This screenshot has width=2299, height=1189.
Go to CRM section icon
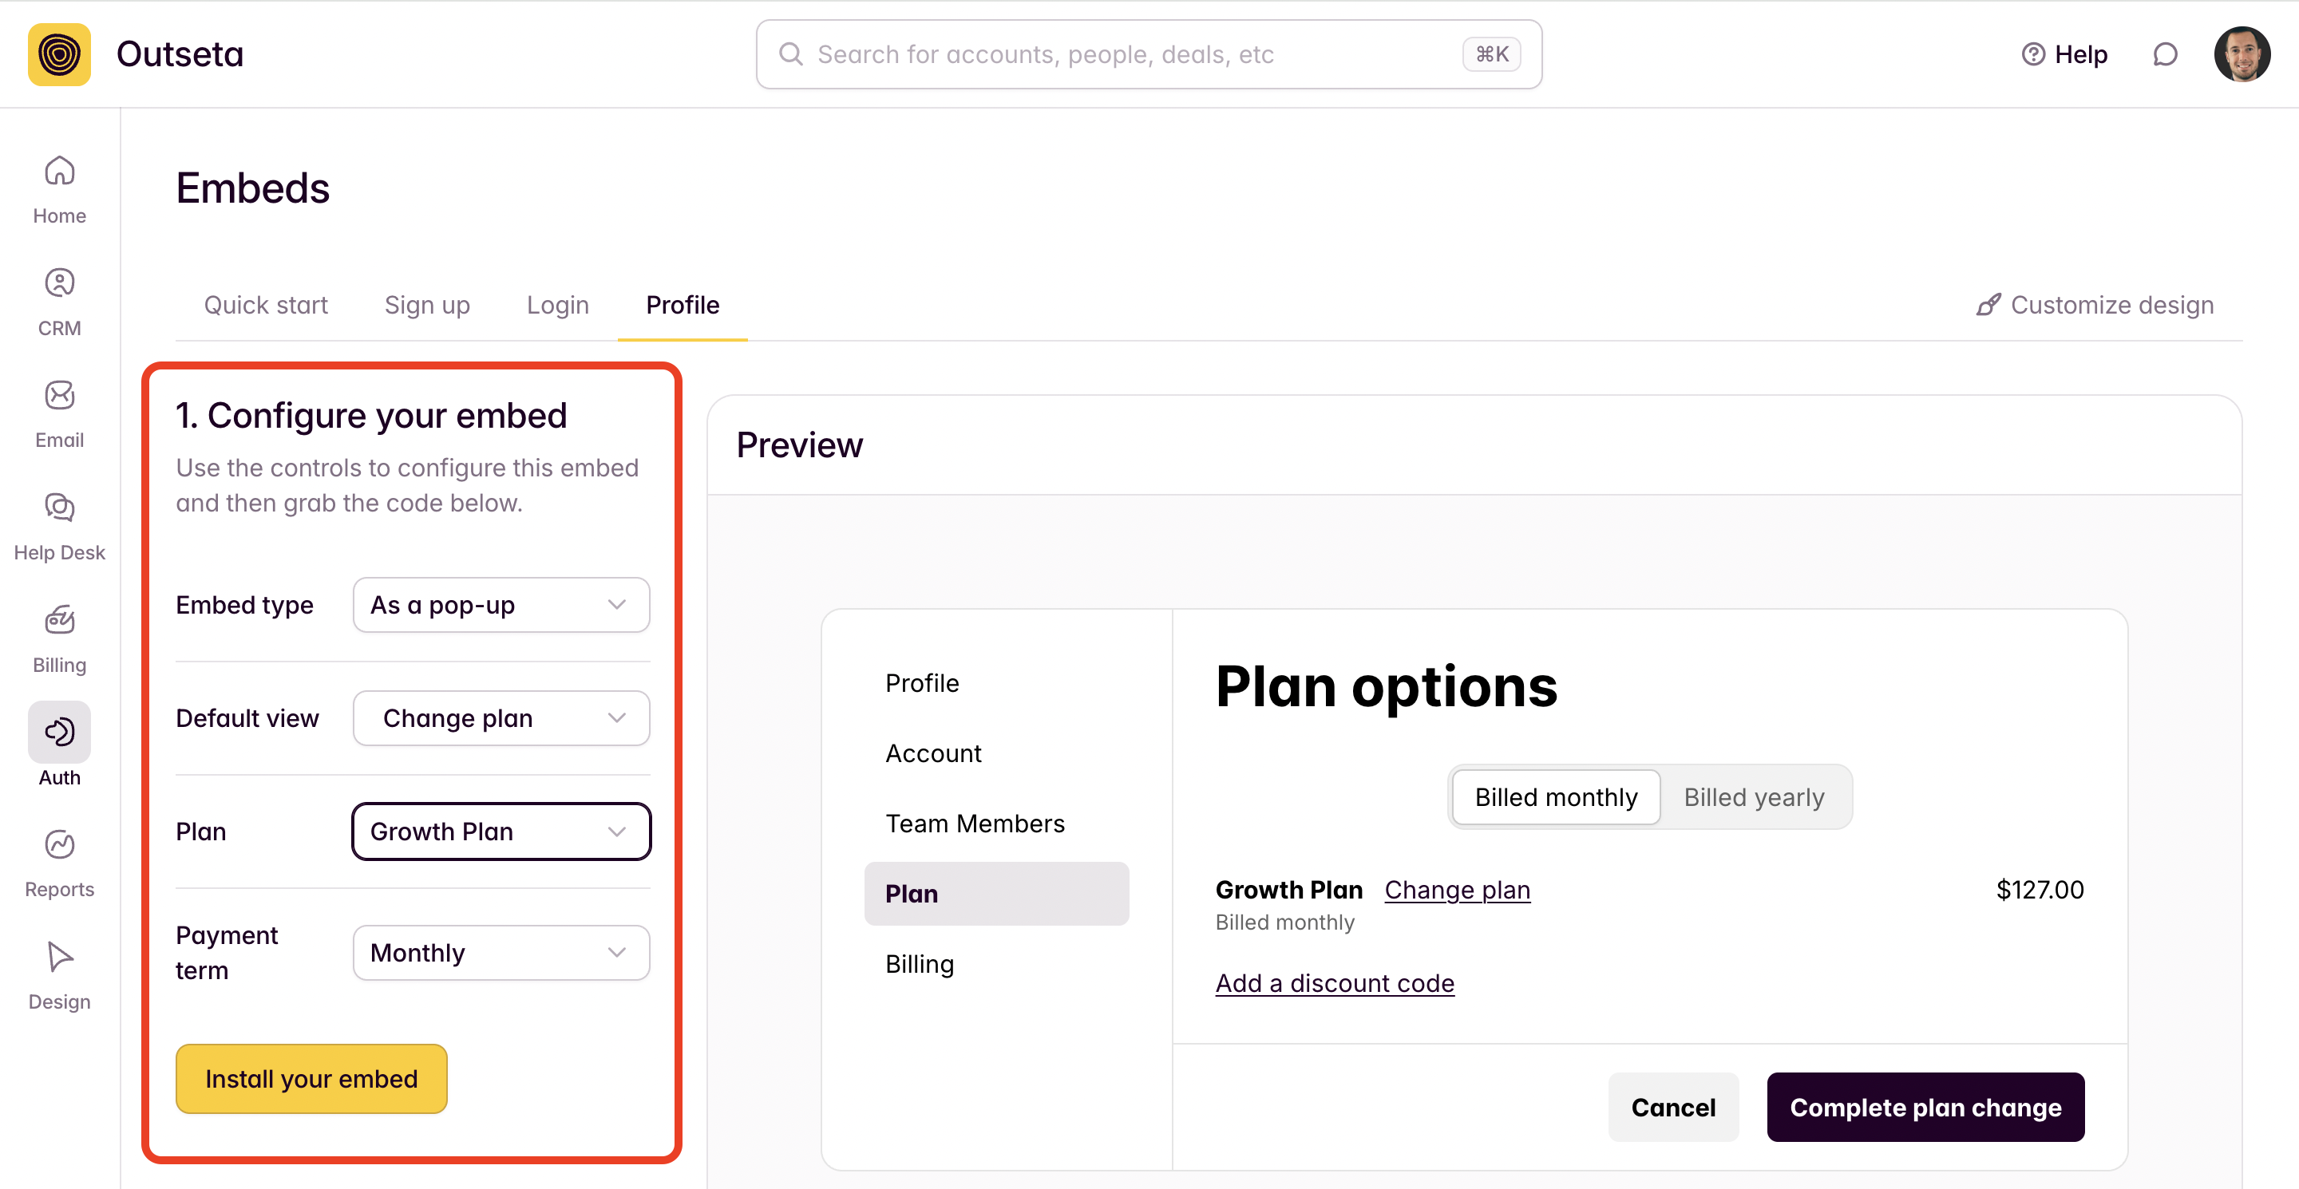click(59, 283)
